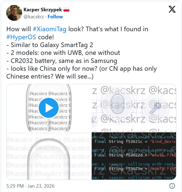Click the tag pill icon in circle
This screenshot has width=182, height=192.
point(117,104)
